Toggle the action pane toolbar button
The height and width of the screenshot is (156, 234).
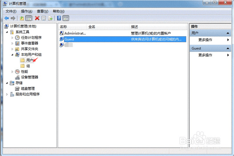click(x=66, y=18)
